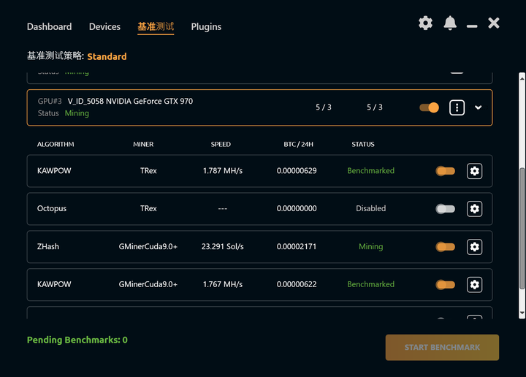
Task: Click the ALGORITHM column header
Action: click(x=56, y=144)
